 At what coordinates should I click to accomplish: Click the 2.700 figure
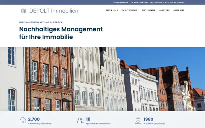pyautogui.click(x=34, y=119)
